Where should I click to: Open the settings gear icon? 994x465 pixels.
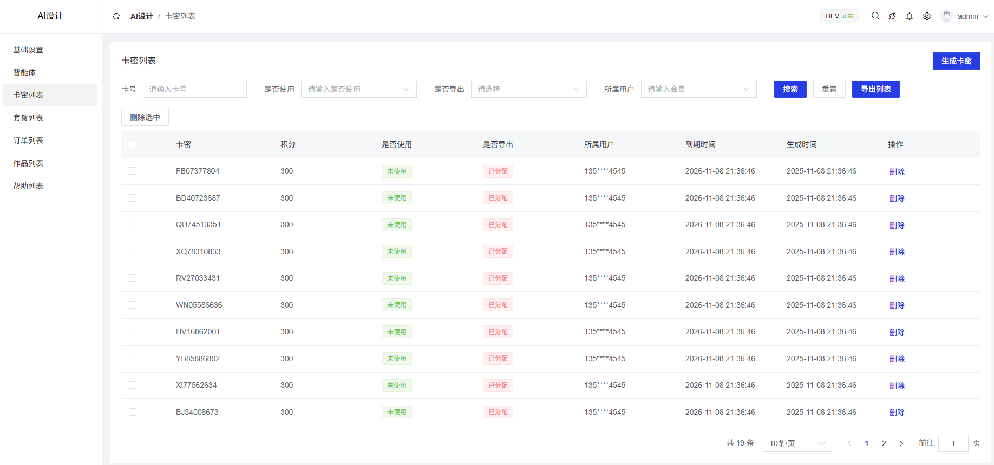pos(927,16)
